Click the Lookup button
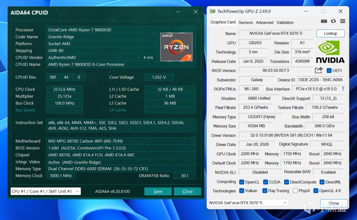 (331, 33)
